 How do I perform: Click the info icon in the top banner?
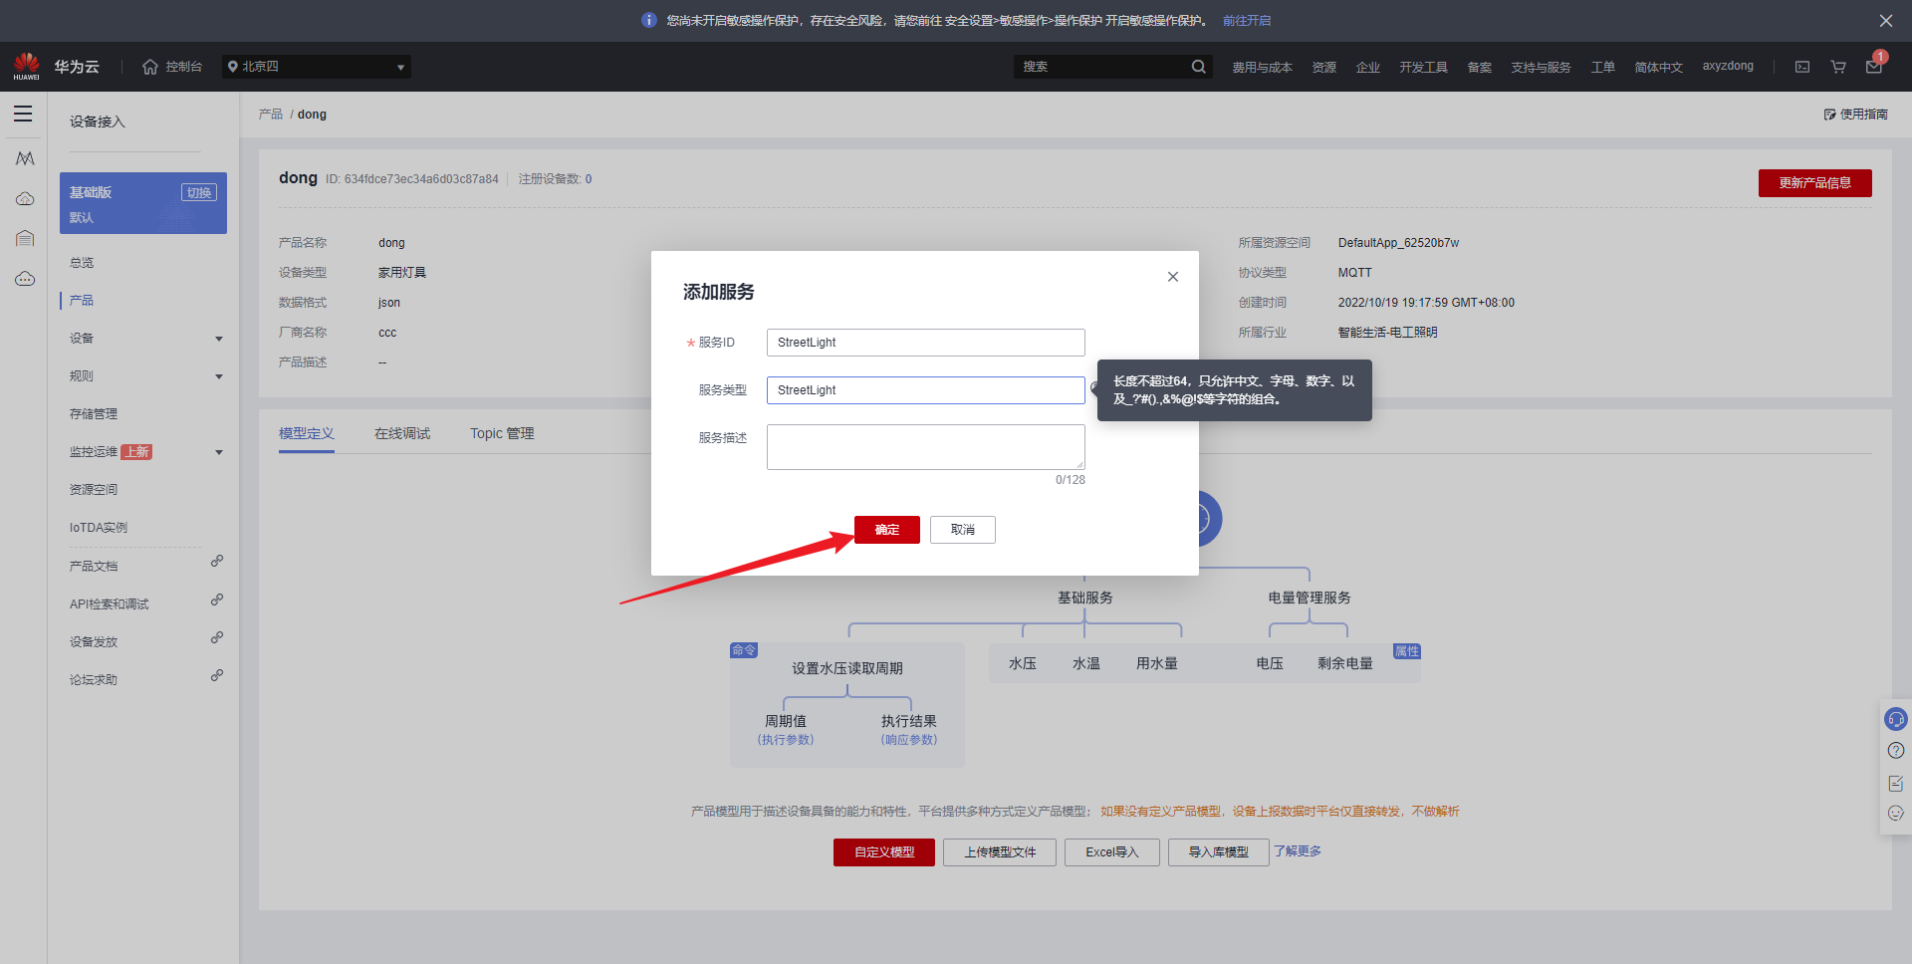[x=649, y=20]
